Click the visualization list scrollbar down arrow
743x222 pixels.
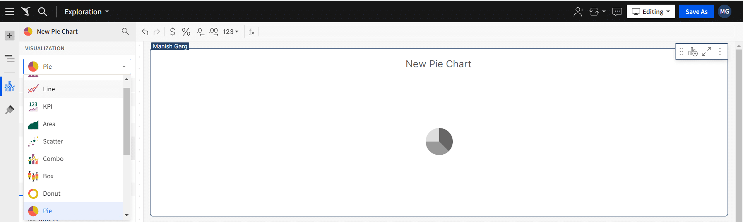click(127, 215)
